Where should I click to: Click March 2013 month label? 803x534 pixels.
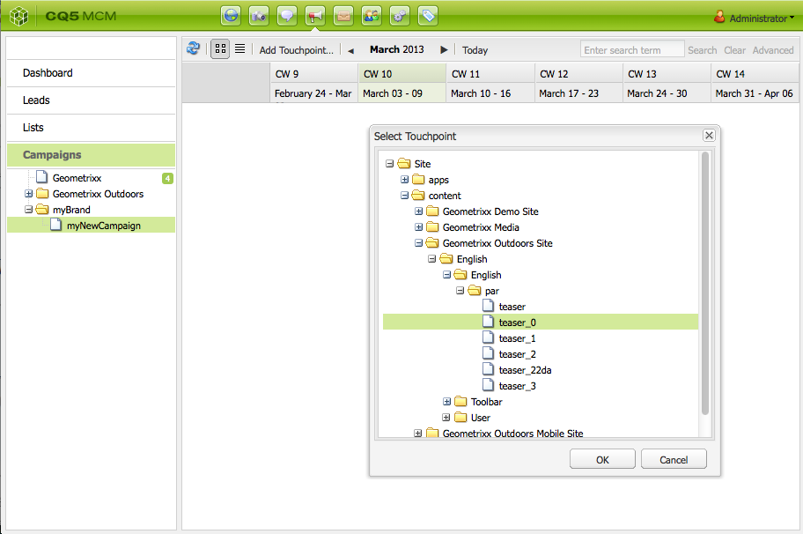[x=397, y=49]
